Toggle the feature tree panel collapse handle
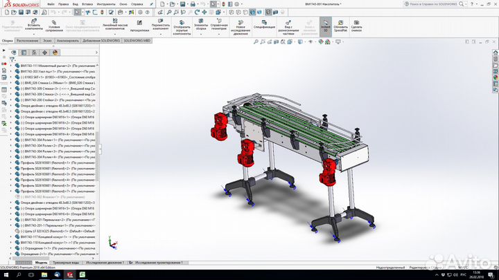This screenshot has height=280, width=499. [x=100, y=148]
